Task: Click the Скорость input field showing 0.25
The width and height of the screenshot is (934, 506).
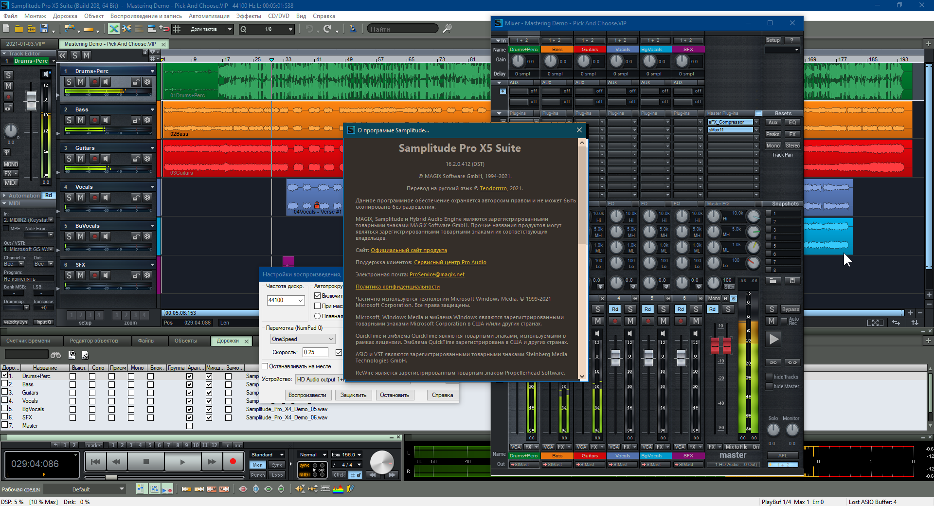Action: tap(315, 352)
